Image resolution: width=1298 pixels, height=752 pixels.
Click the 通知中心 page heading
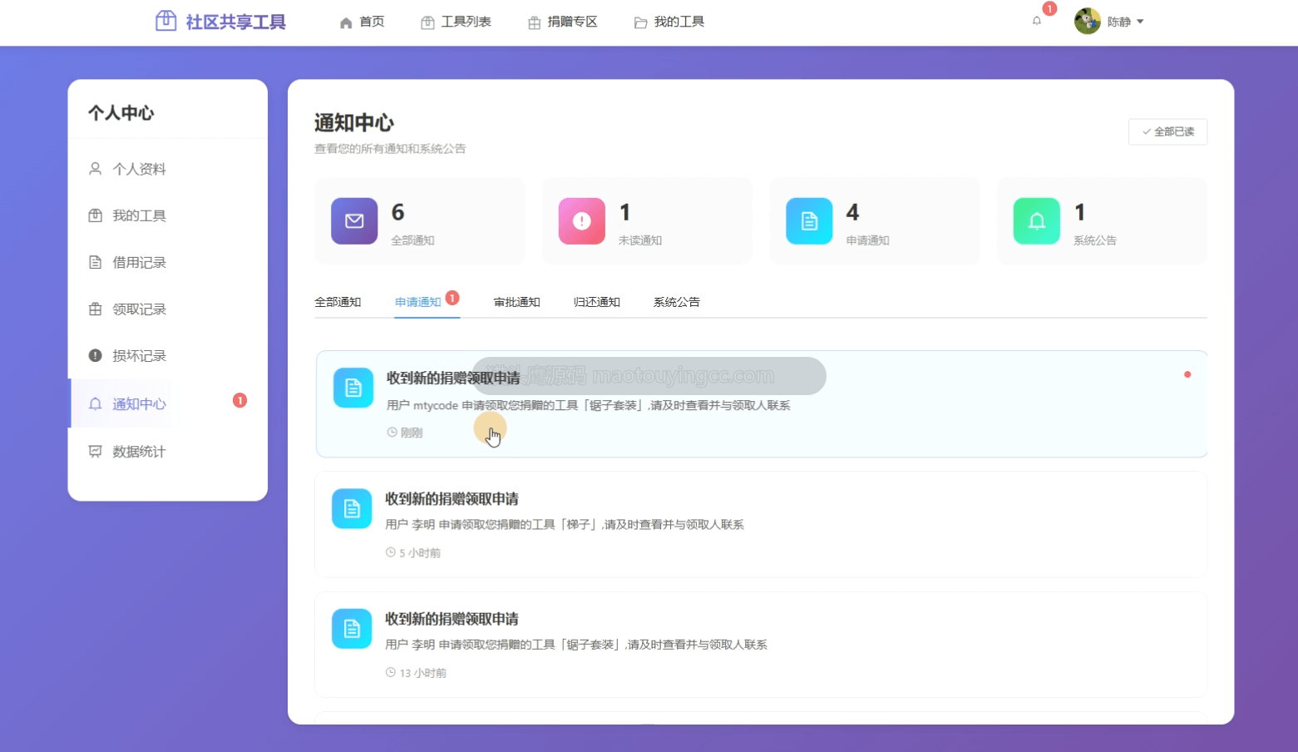[x=354, y=123]
